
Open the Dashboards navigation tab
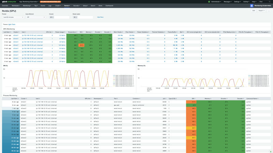pos(109,6)
